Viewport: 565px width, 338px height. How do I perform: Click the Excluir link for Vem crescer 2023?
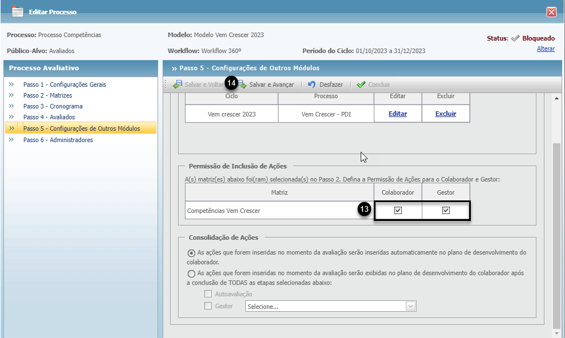[446, 114]
